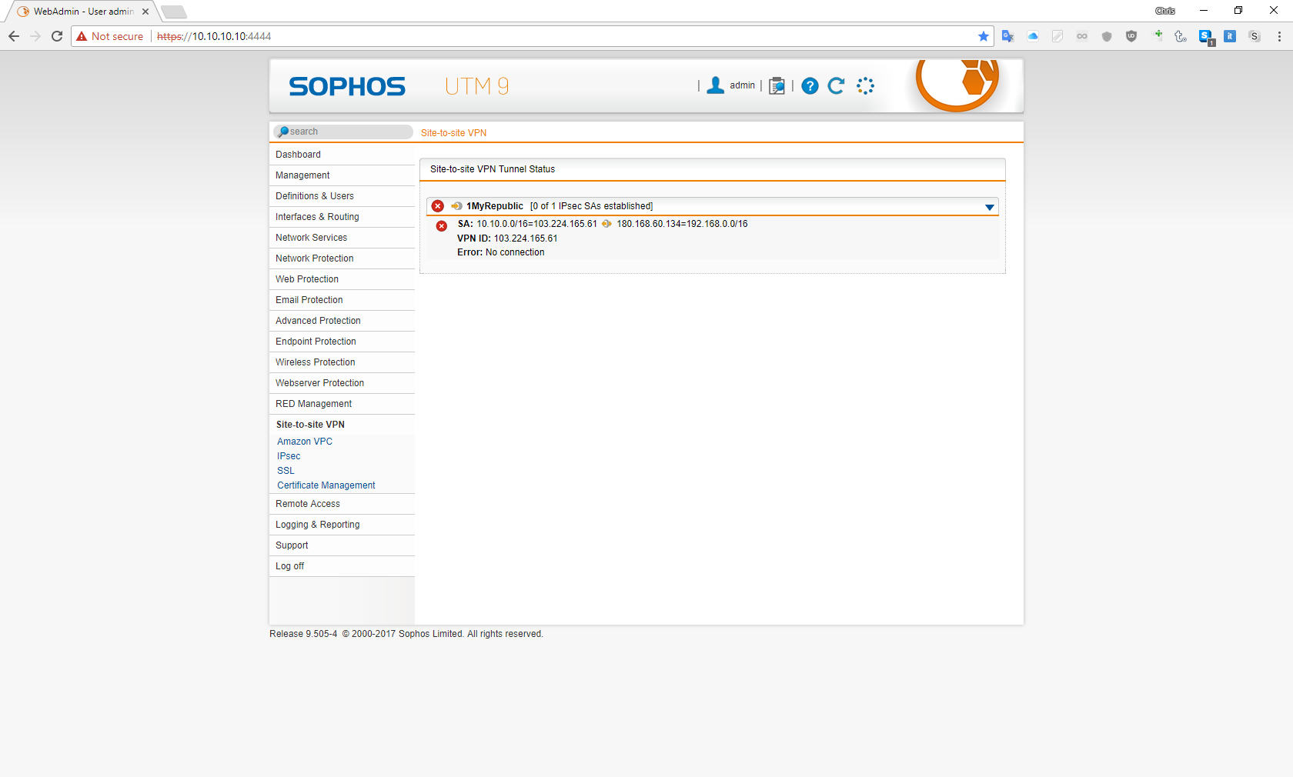Screen dimensions: 1293x777
Task: Click the red error icon beside SA line
Action: 442,226
